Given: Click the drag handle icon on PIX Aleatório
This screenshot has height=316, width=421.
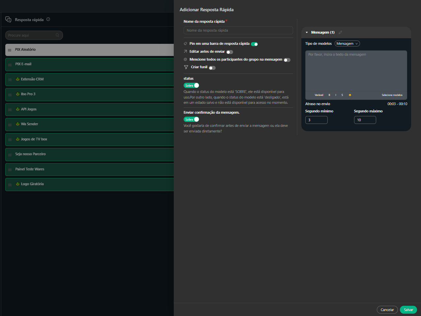Looking at the screenshot, I should click(10, 50).
